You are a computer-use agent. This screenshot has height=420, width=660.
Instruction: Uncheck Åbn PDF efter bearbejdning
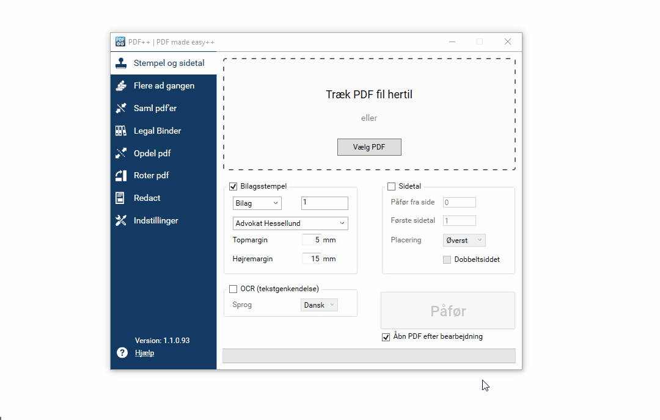coord(386,337)
